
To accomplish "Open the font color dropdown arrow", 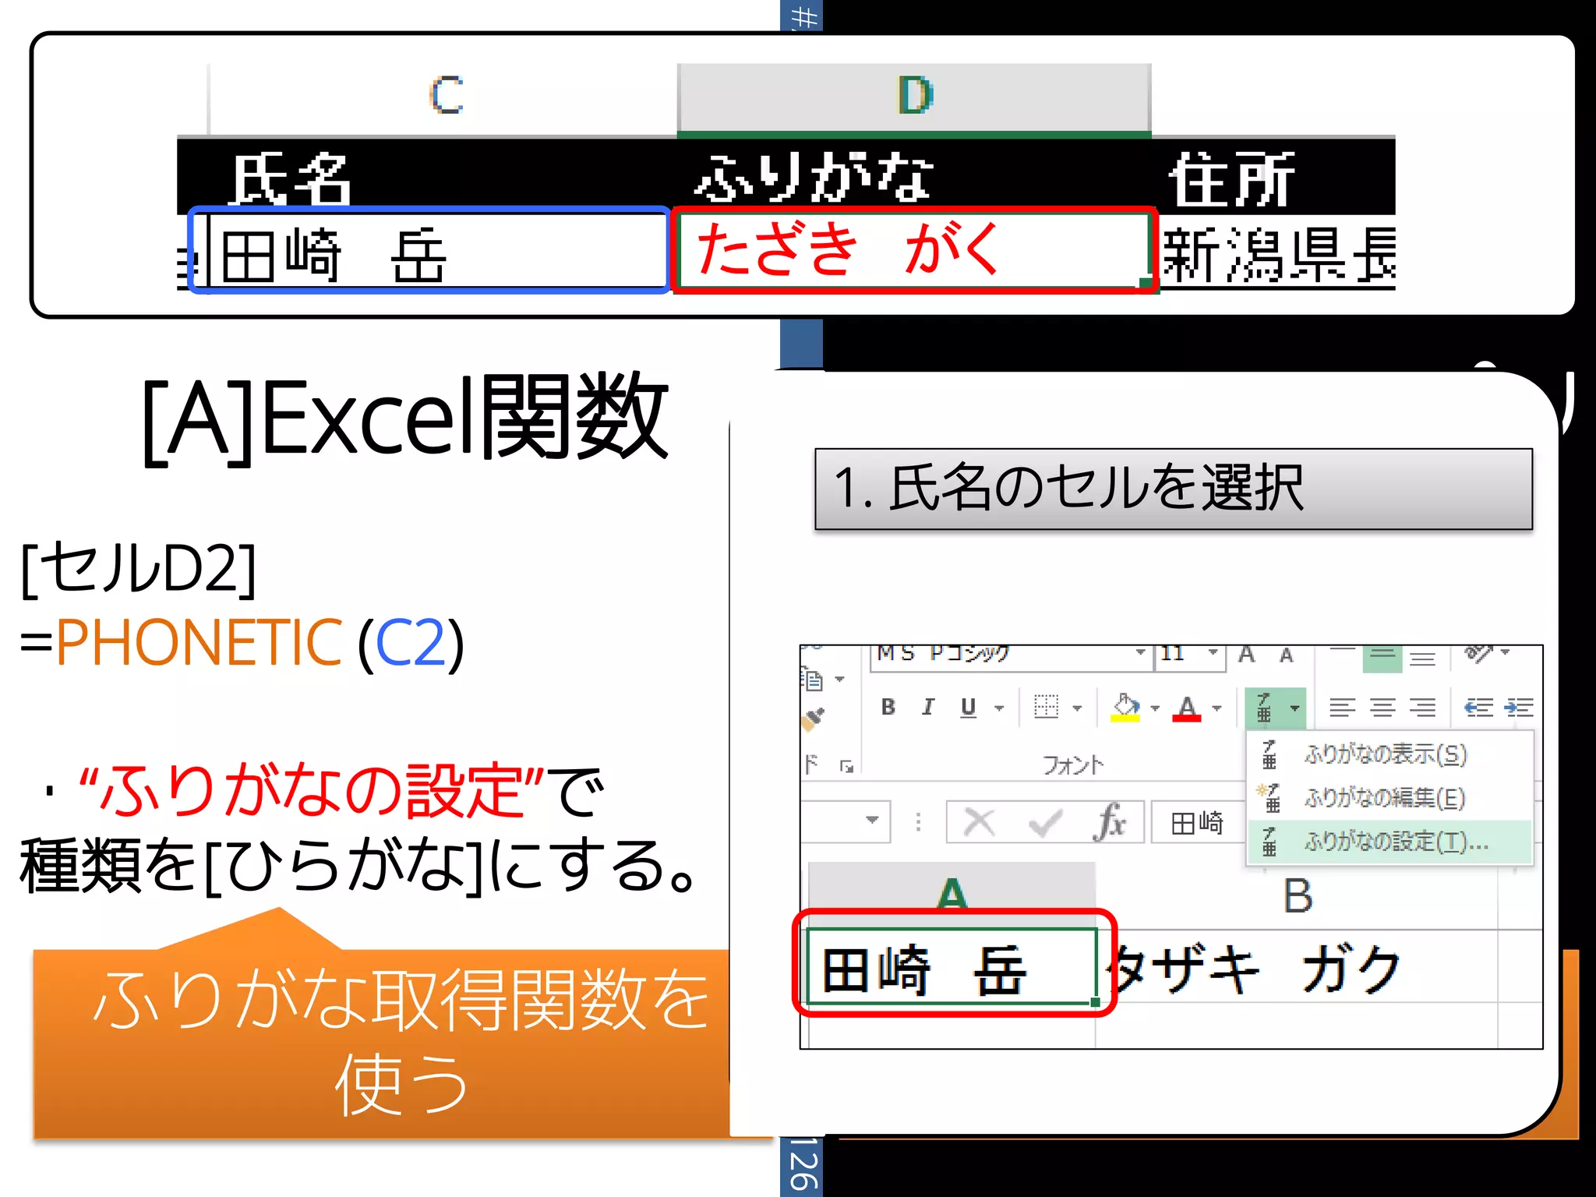I will [x=1216, y=708].
